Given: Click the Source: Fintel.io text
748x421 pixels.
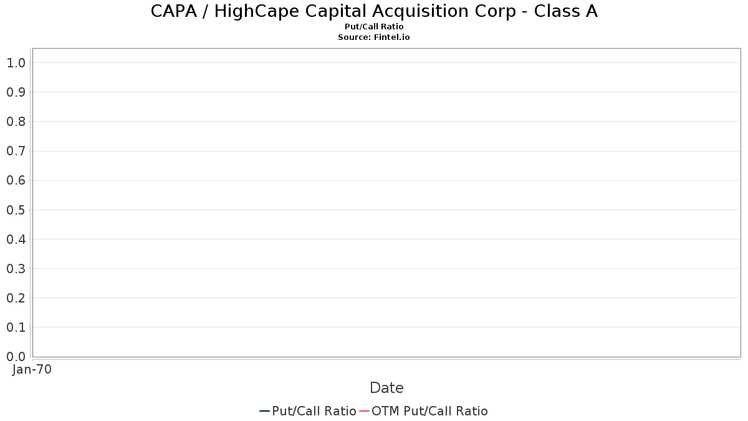Looking at the screenshot, I should pos(374,37).
